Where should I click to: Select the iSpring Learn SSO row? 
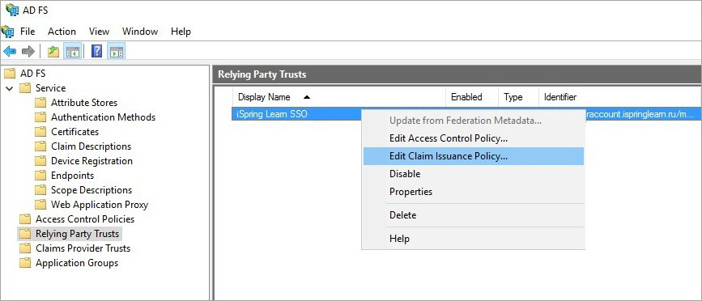click(x=466, y=114)
